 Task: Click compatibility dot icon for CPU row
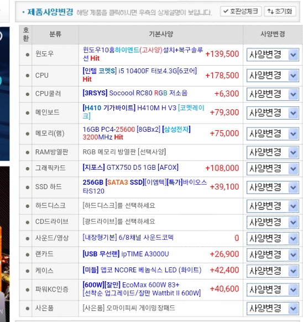point(28,76)
